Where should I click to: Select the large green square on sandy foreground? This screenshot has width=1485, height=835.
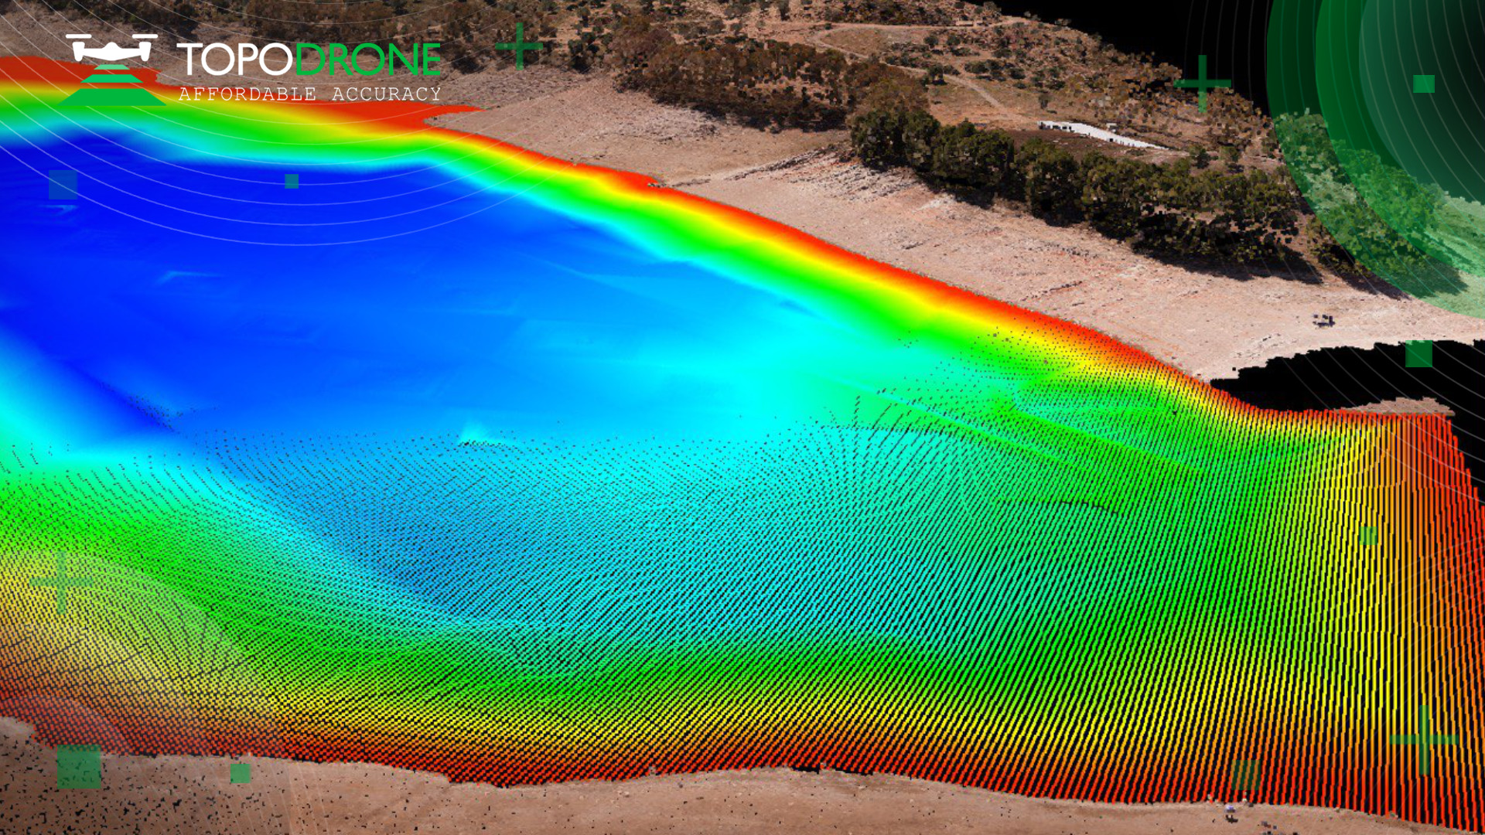pyautogui.click(x=79, y=767)
